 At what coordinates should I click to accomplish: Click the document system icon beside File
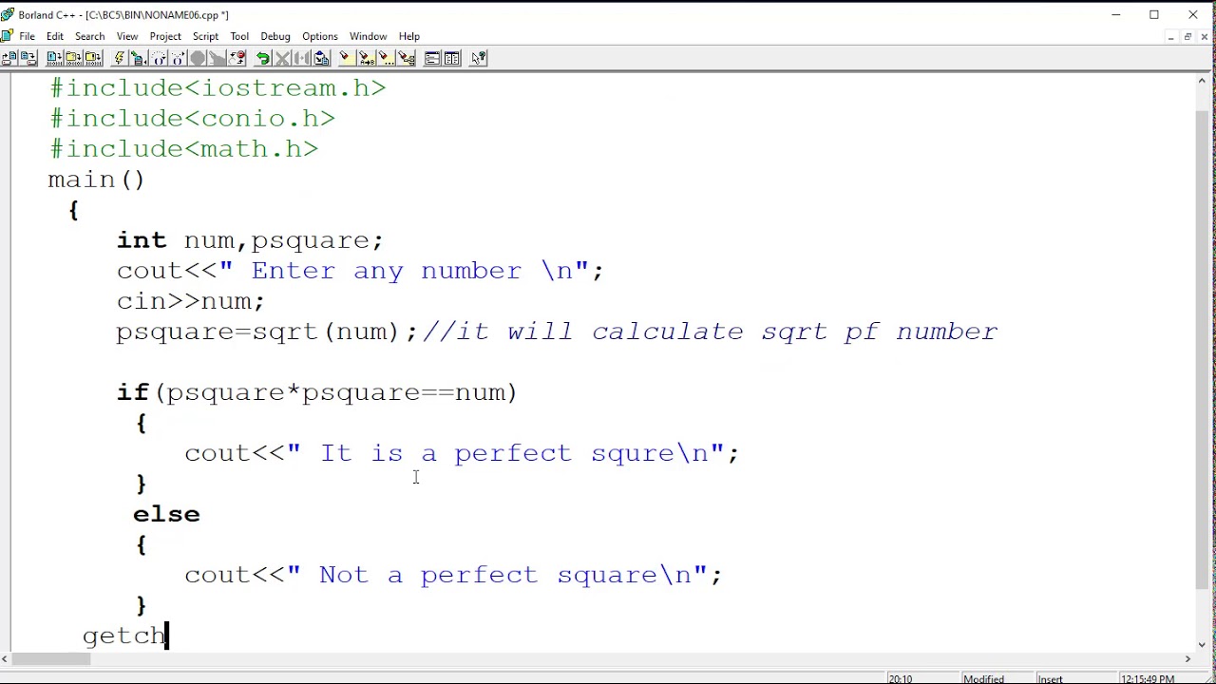tap(7, 36)
